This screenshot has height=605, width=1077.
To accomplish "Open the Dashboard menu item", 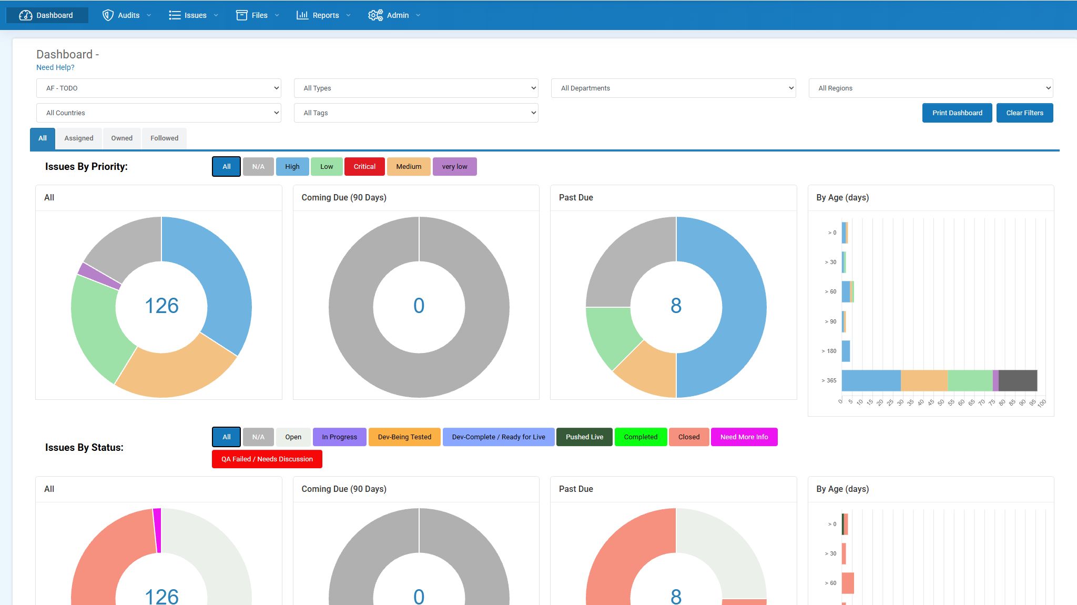I will tap(47, 15).
